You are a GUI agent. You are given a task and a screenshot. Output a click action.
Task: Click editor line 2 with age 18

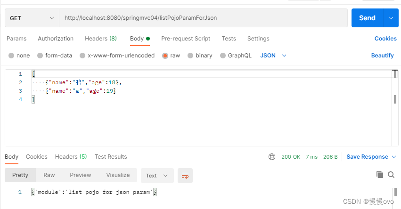(x=83, y=82)
